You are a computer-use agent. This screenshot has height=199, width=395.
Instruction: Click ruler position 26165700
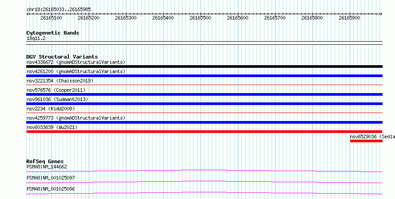pos(275,18)
